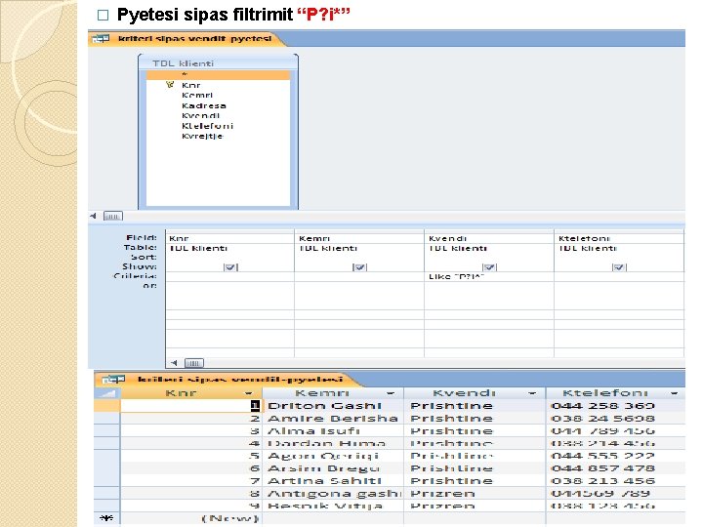The width and height of the screenshot is (703, 527).
Task: Click cell Arsim Bregu
Action: (x=333, y=468)
